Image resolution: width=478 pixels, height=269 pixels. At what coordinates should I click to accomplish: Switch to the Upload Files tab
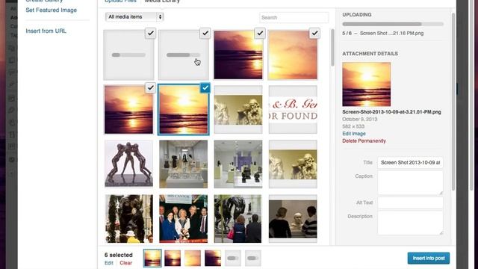click(120, 1)
